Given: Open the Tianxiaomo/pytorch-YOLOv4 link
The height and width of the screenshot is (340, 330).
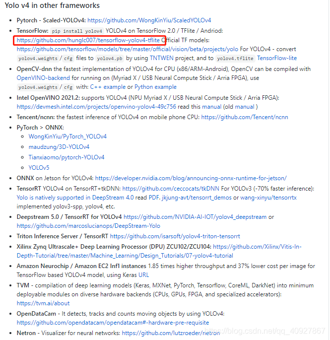Looking at the screenshot, I should (66, 157).
